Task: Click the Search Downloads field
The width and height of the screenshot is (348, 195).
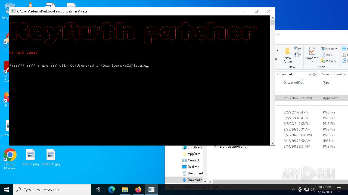Action: [334, 74]
